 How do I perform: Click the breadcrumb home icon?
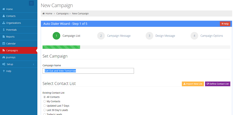coord(44,14)
